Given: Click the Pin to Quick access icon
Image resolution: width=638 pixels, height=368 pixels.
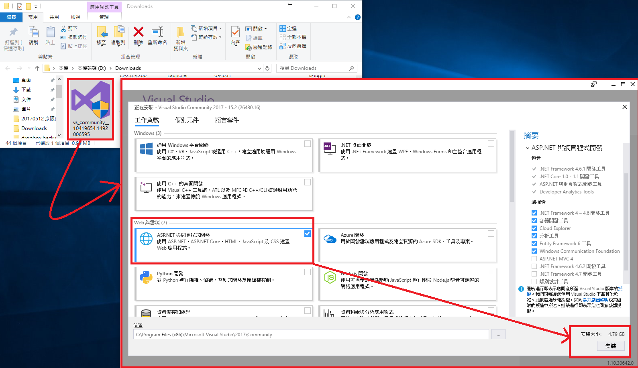Looking at the screenshot, I should (14, 32).
